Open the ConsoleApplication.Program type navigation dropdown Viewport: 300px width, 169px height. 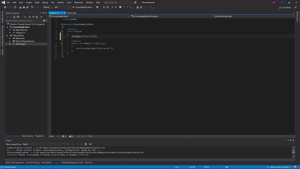tap(172, 16)
